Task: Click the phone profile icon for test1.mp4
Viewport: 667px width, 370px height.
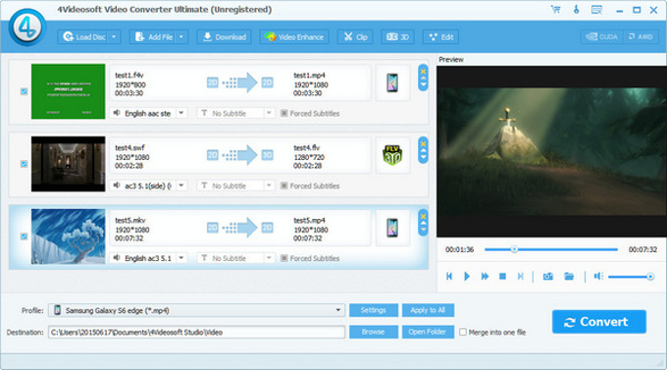Action: click(392, 82)
